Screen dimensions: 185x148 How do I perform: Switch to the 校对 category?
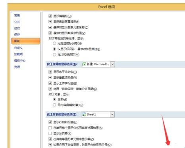tap(17, 28)
